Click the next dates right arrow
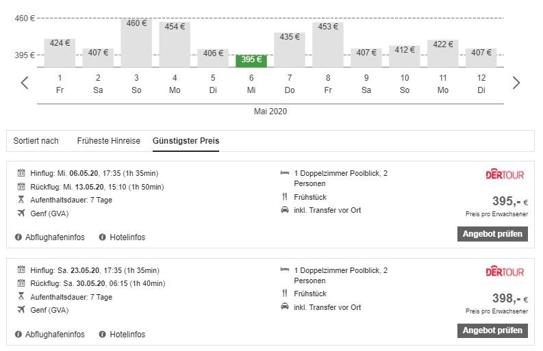Screen dimensions: 543x351 (x=516, y=83)
